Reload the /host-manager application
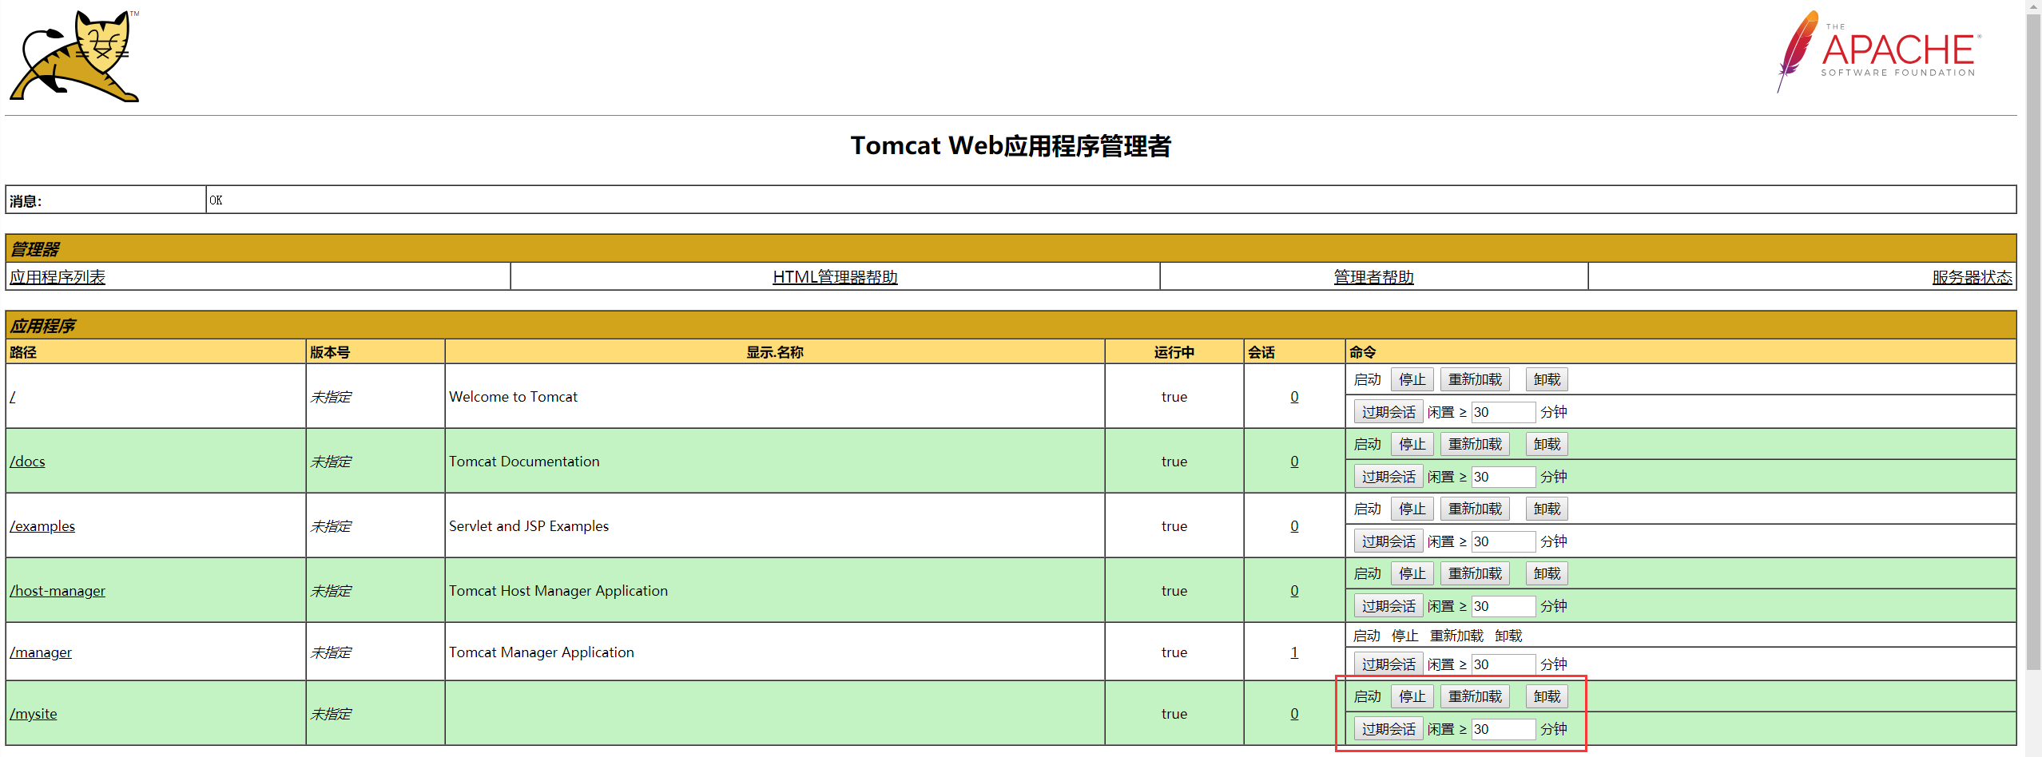Viewport: 2042px width, 757px height. pos(1475,573)
